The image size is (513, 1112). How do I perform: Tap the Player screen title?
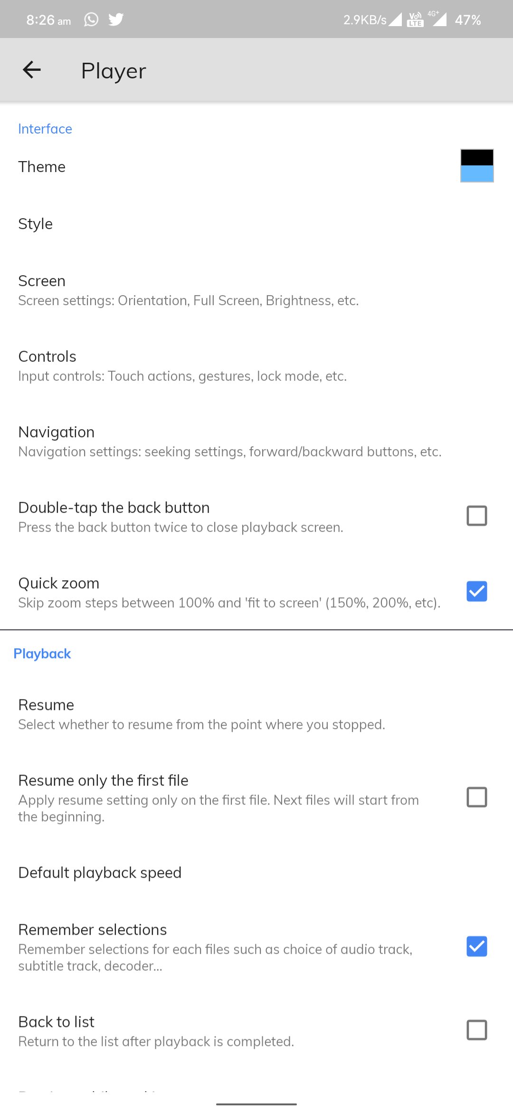tap(114, 71)
